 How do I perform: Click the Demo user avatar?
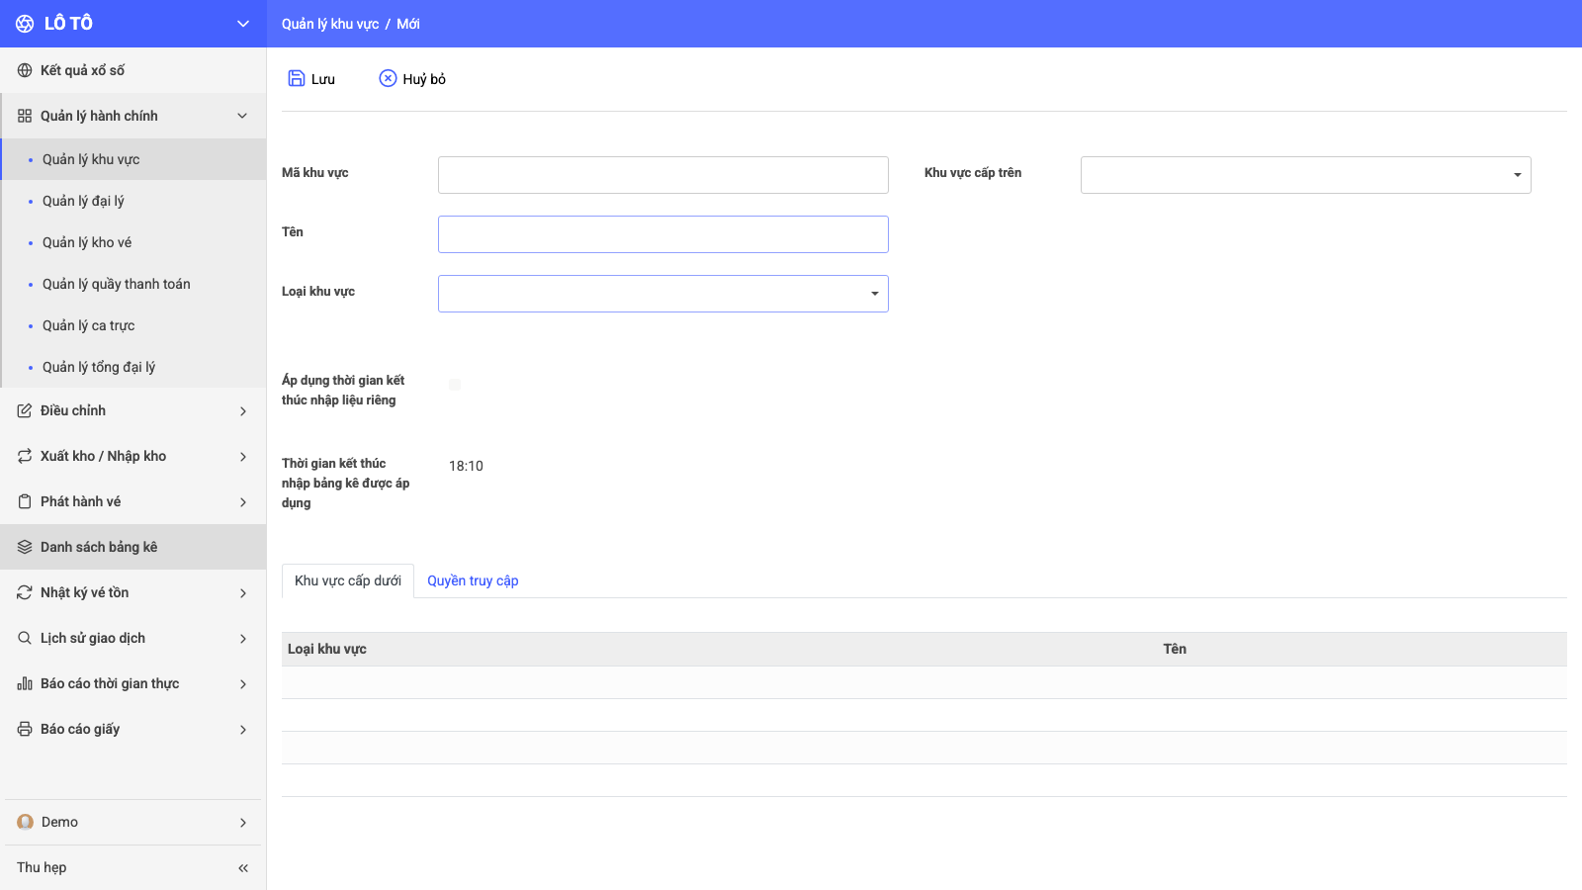[26, 822]
